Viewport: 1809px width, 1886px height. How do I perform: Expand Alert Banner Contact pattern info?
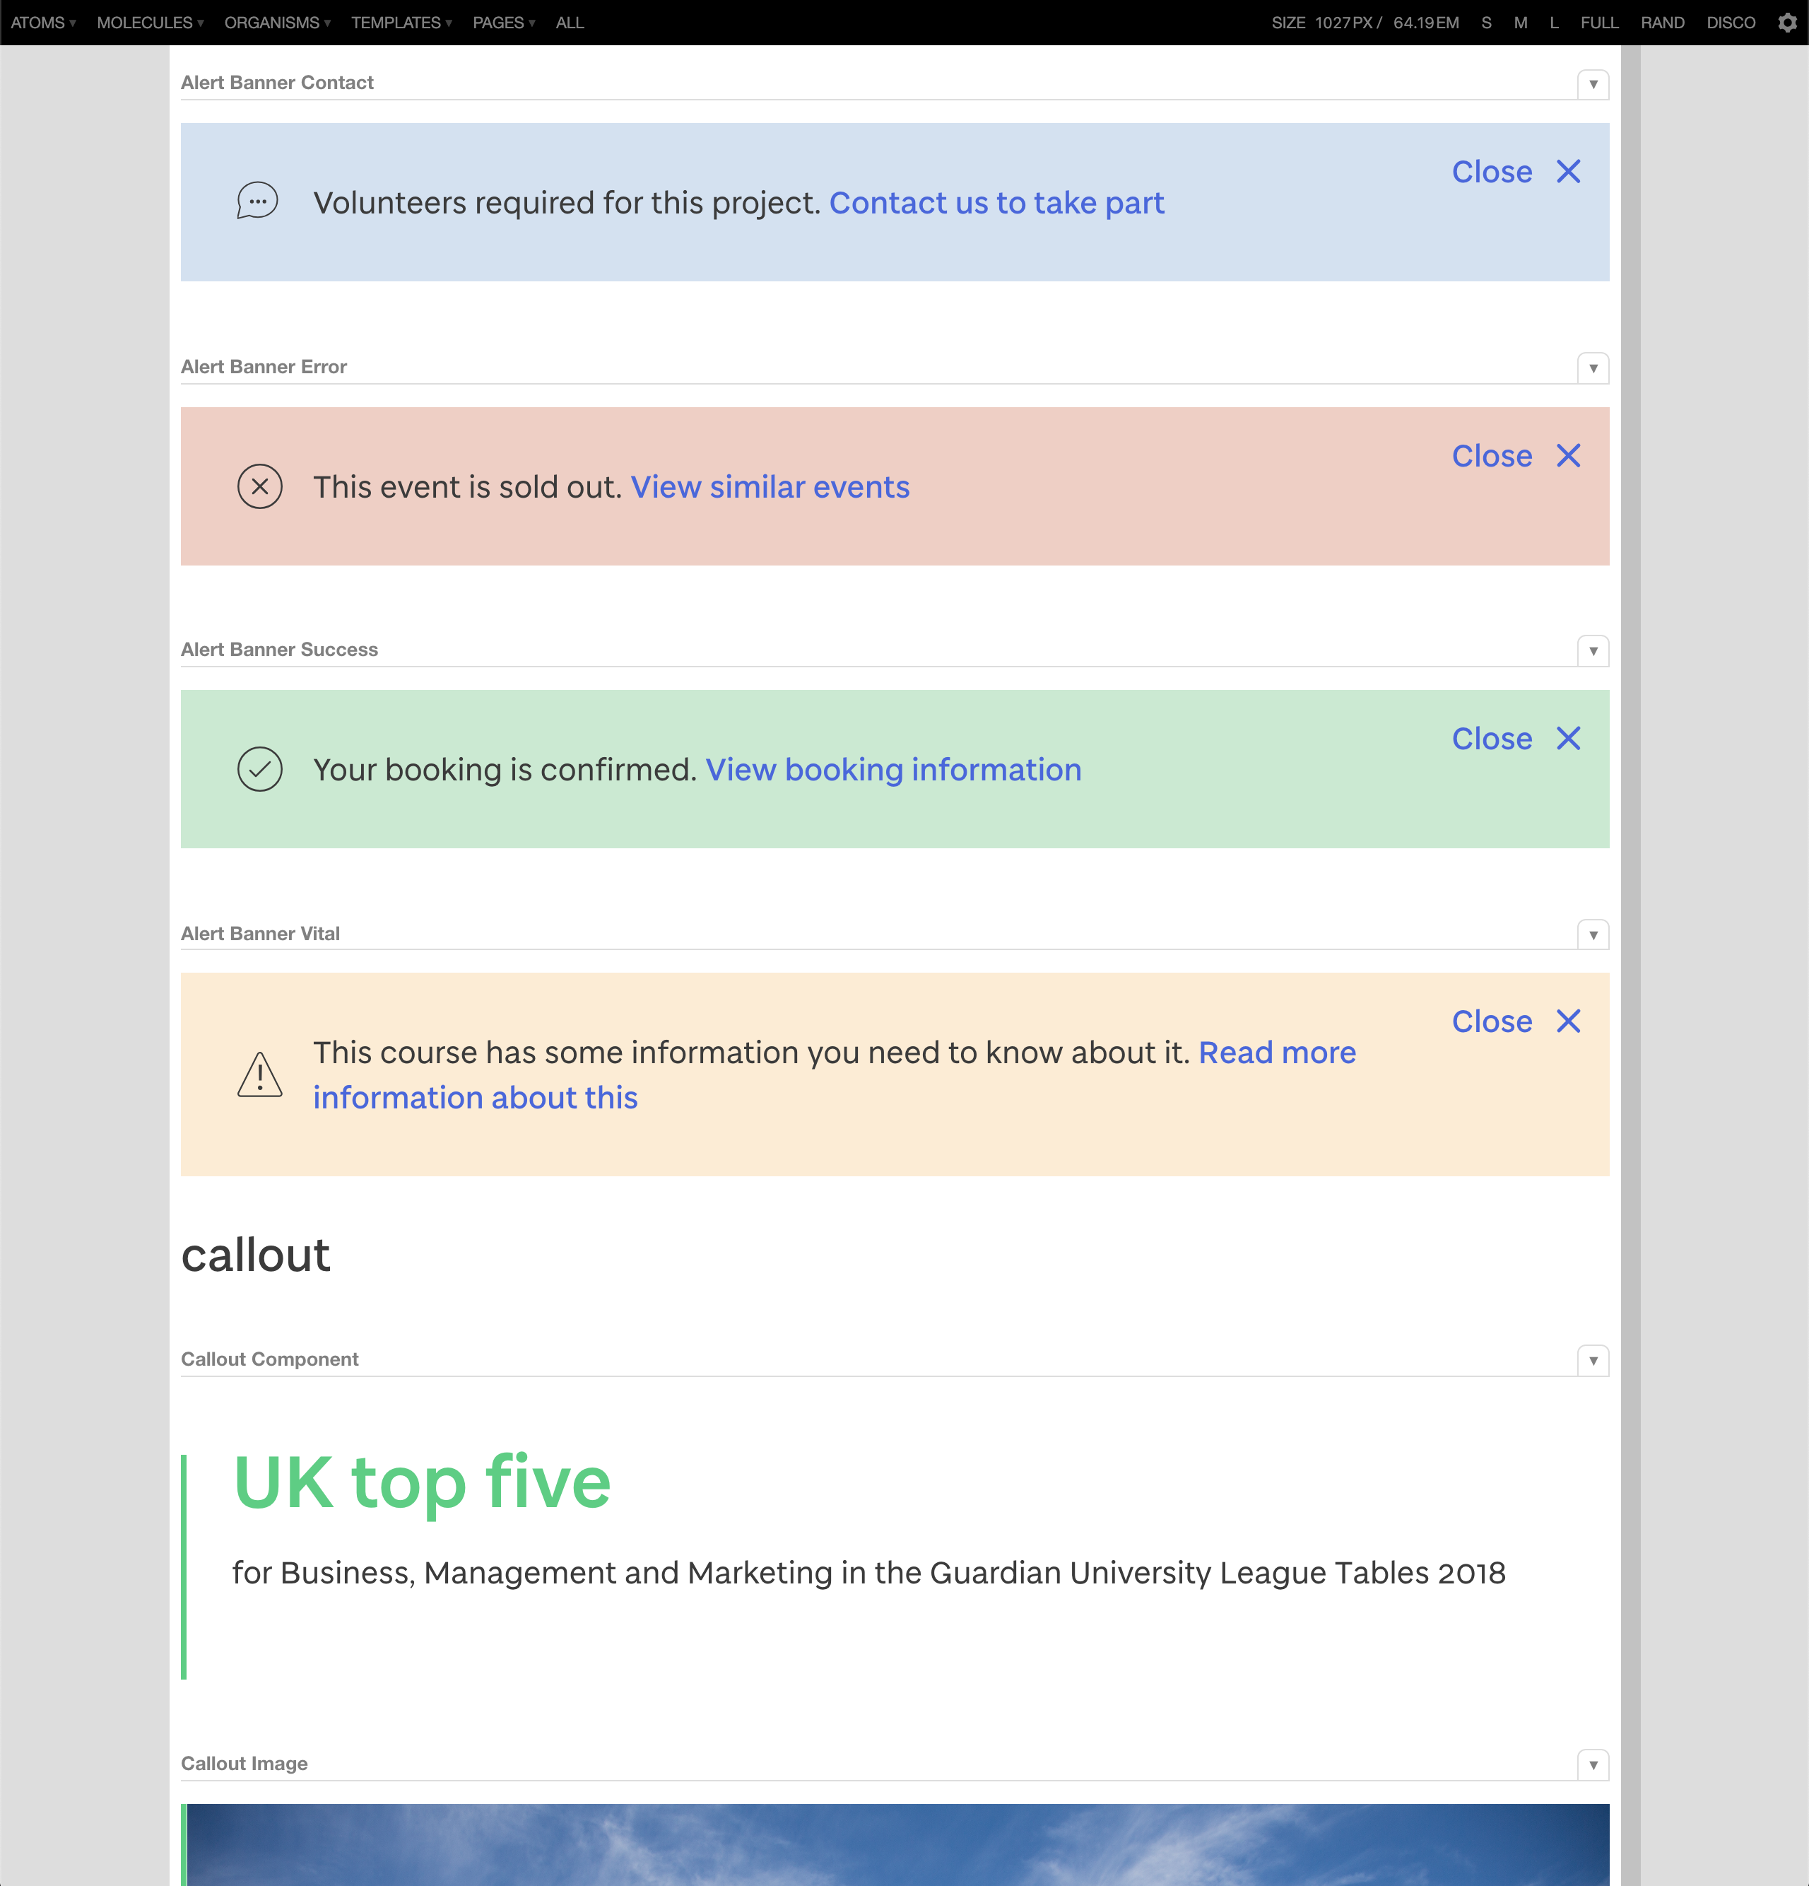click(x=1593, y=83)
